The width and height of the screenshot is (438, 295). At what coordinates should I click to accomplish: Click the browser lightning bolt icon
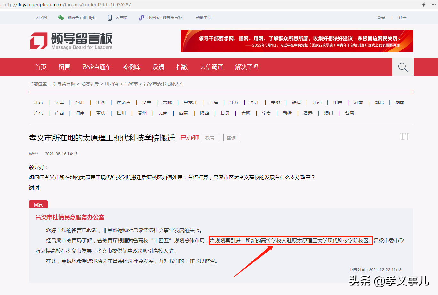tap(424, 5)
